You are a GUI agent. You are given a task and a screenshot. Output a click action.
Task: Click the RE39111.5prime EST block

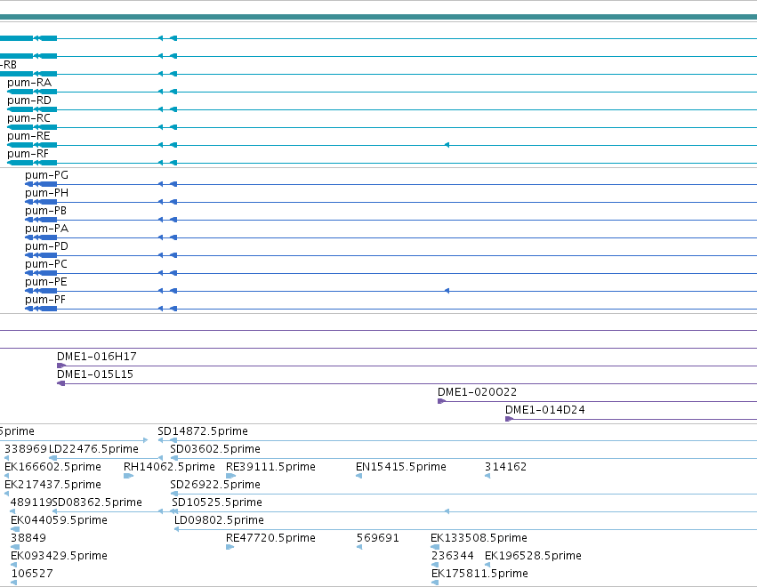click(x=230, y=476)
